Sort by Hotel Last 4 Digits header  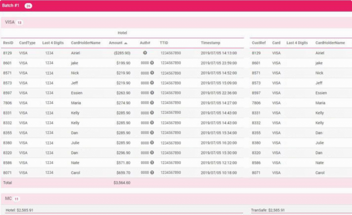(53, 43)
